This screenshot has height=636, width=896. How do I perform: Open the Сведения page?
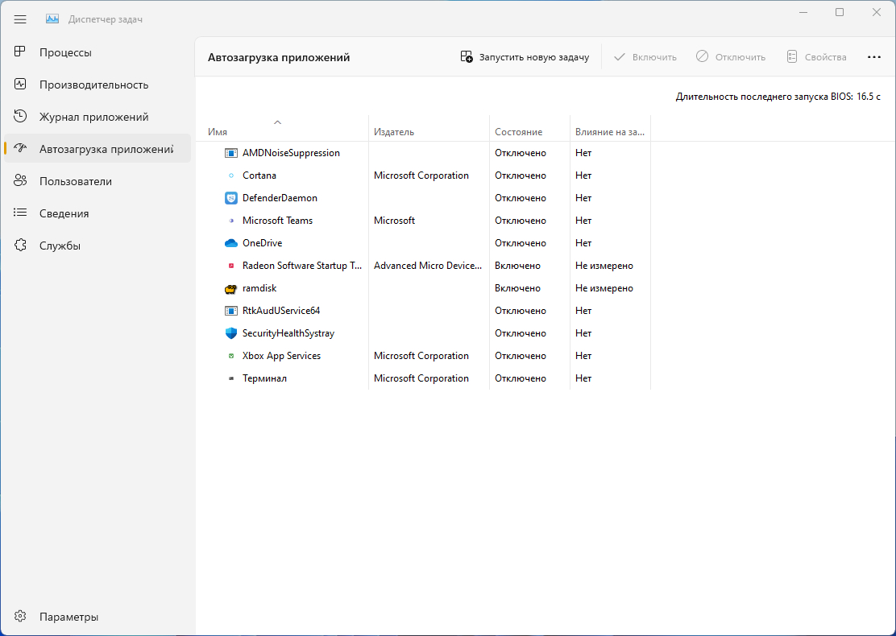pyautogui.click(x=97, y=213)
